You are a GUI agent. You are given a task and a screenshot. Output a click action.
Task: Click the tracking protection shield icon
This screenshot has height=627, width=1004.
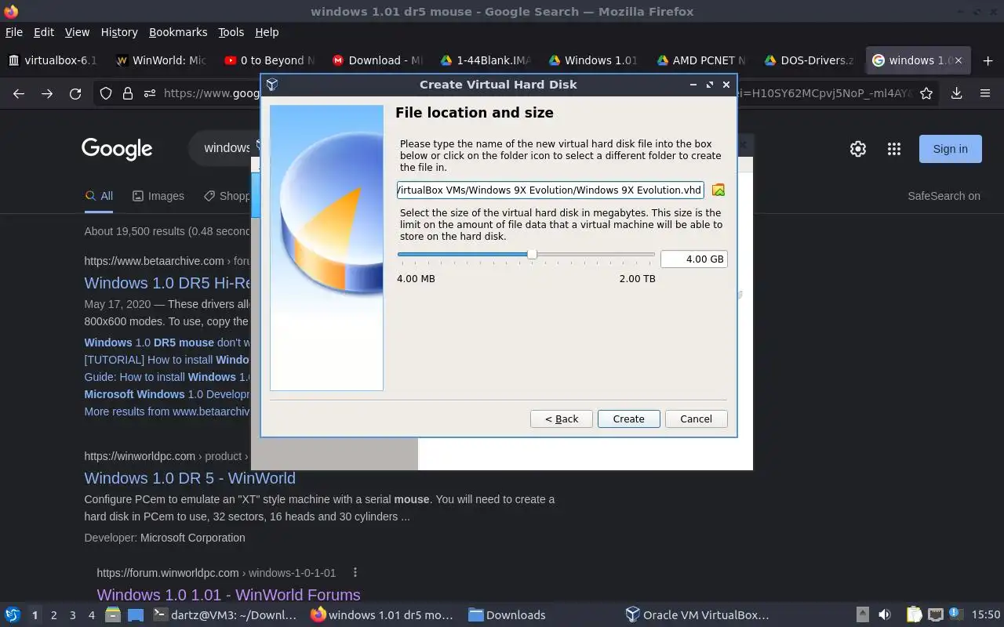click(x=106, y=93)
